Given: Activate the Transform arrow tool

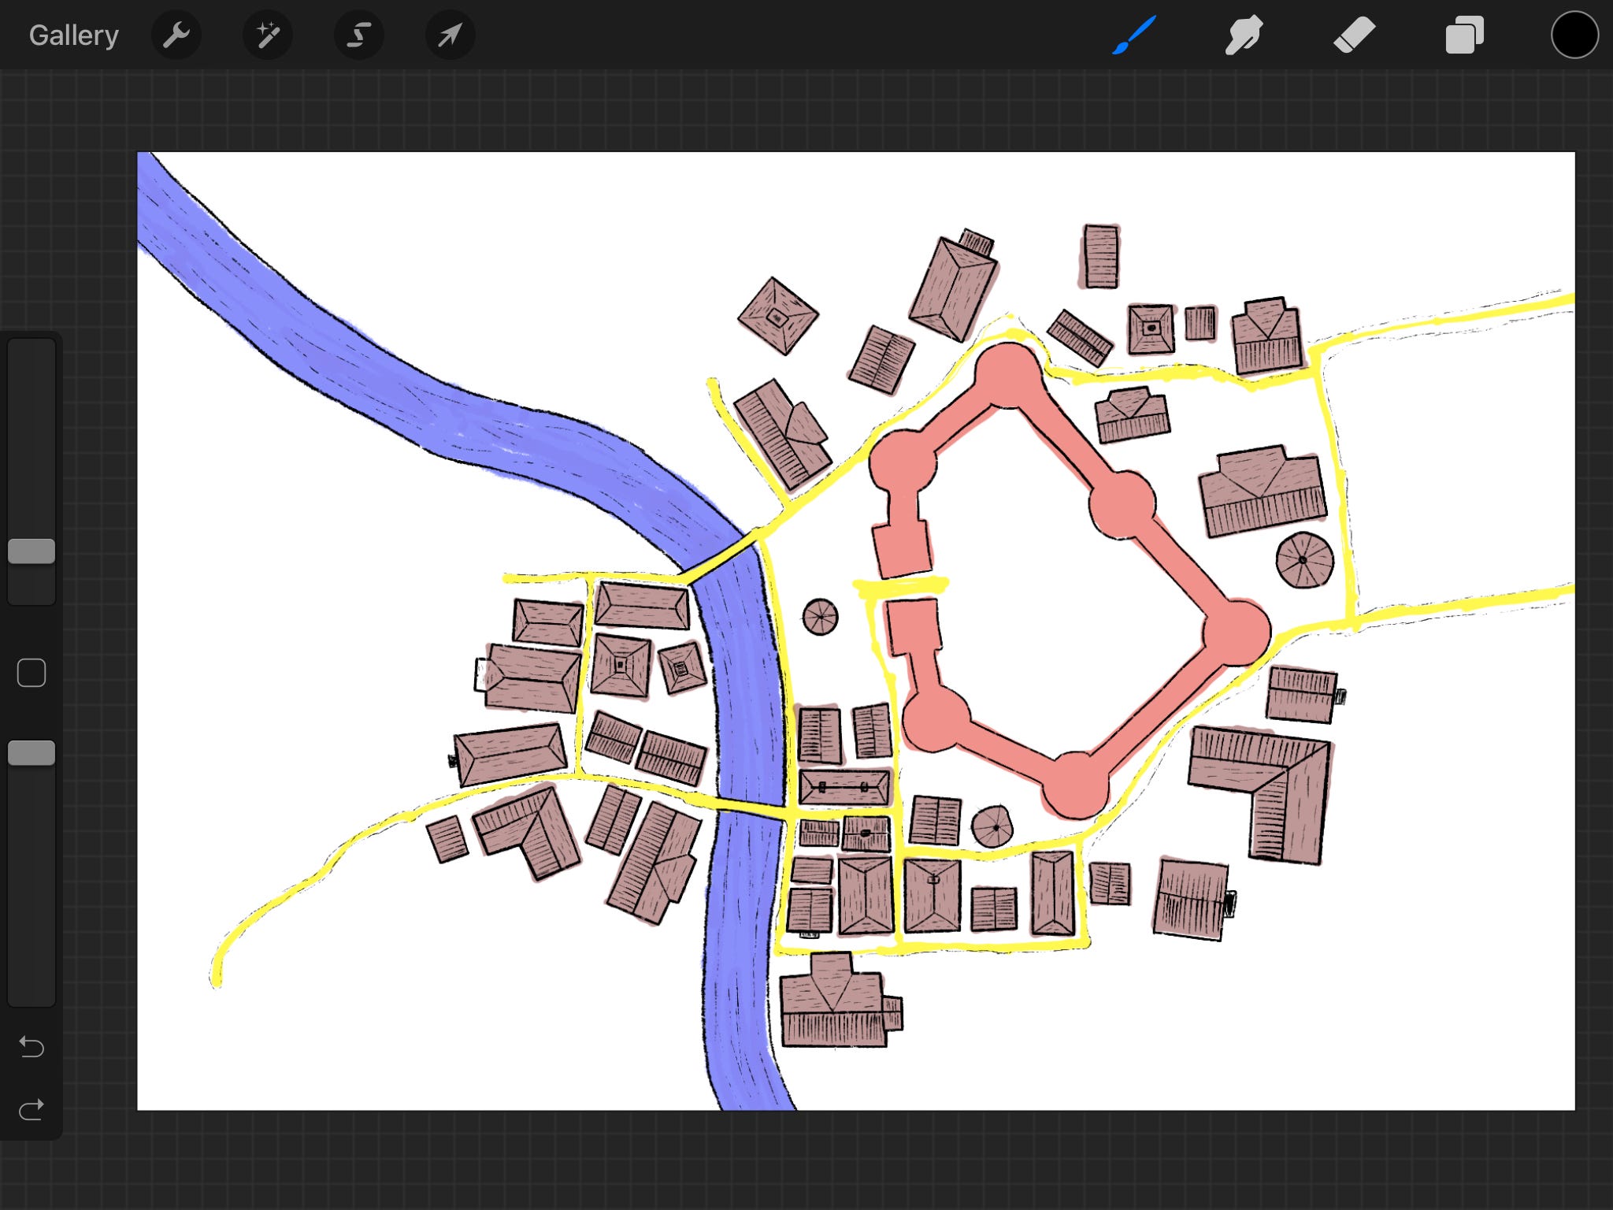Looking at the screenshot, I should tap(450, 35).
